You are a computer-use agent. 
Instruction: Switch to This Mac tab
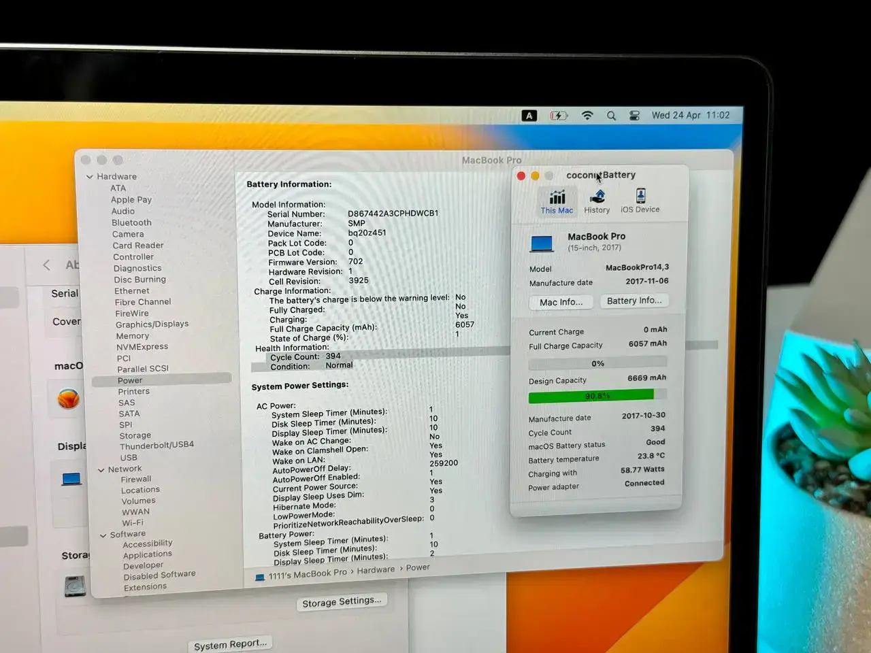557,201
